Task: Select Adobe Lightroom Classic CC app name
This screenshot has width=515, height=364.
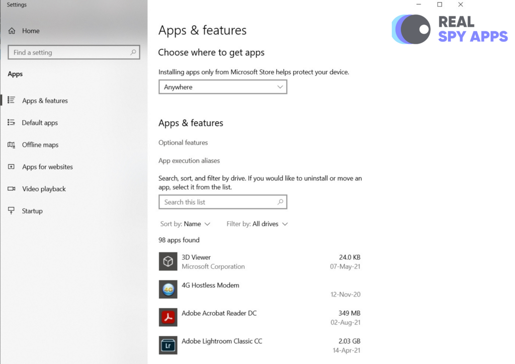Action: click(222, 341)
